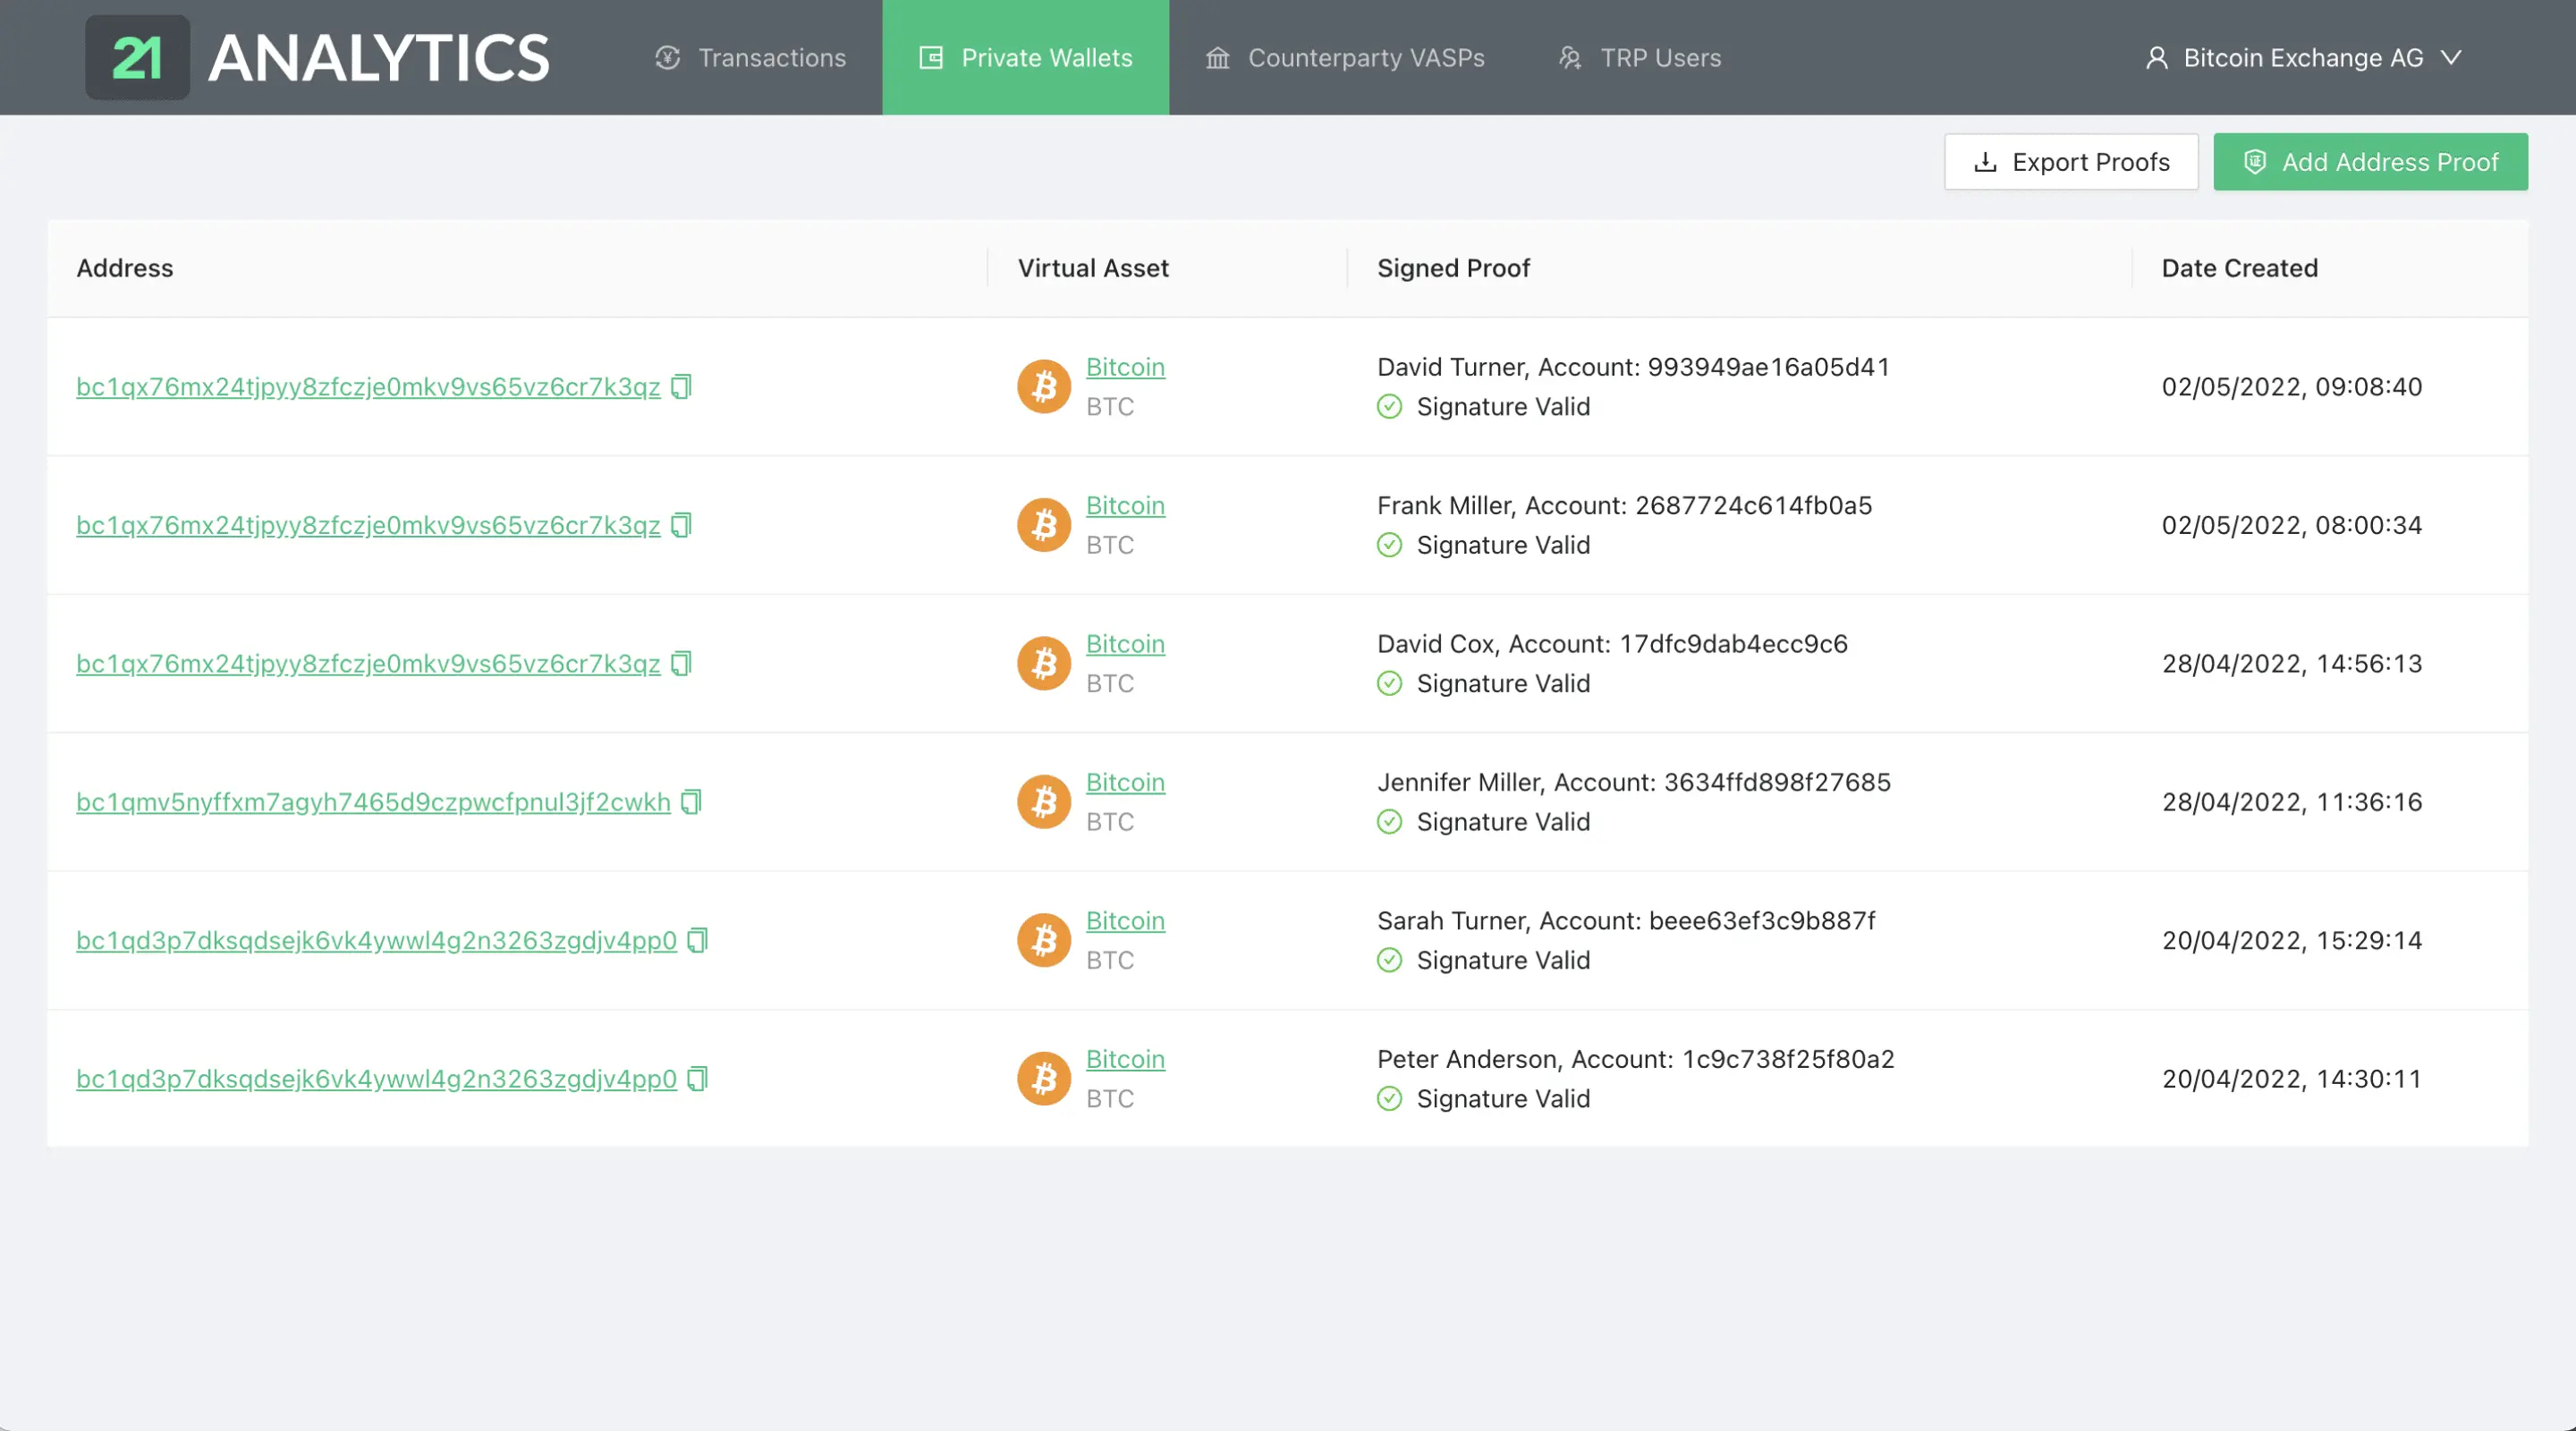The height and width of the screenshot is (1431, 2576).
Task: Click Bitcoin icon for David Turner entry
Action: click(1045, 386)
